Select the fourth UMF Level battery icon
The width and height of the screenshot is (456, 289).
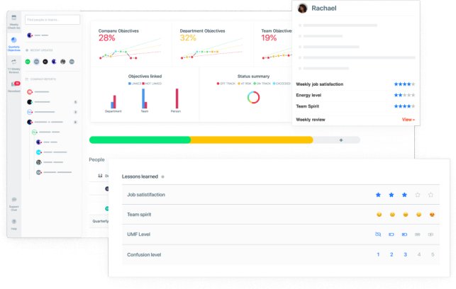coord(418,234)
